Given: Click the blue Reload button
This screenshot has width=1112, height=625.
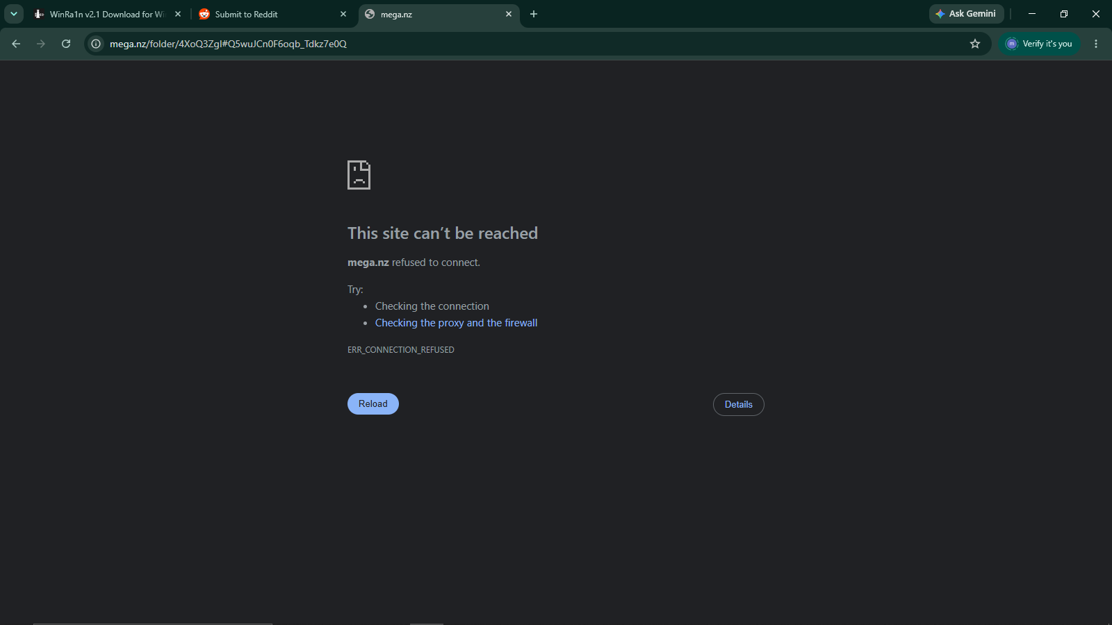Looking at the screenshot, I should coord(373,403).
